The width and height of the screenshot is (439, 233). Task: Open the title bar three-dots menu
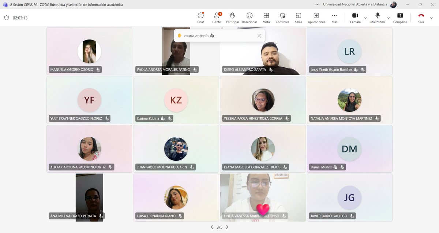317,4
